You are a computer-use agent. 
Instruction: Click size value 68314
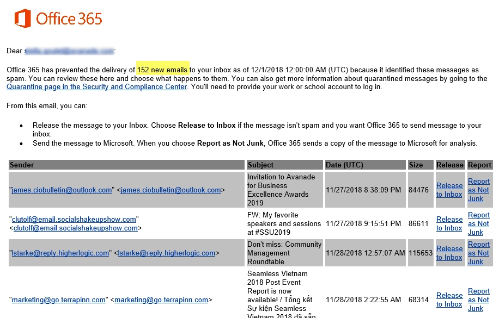tap(418, 300)
